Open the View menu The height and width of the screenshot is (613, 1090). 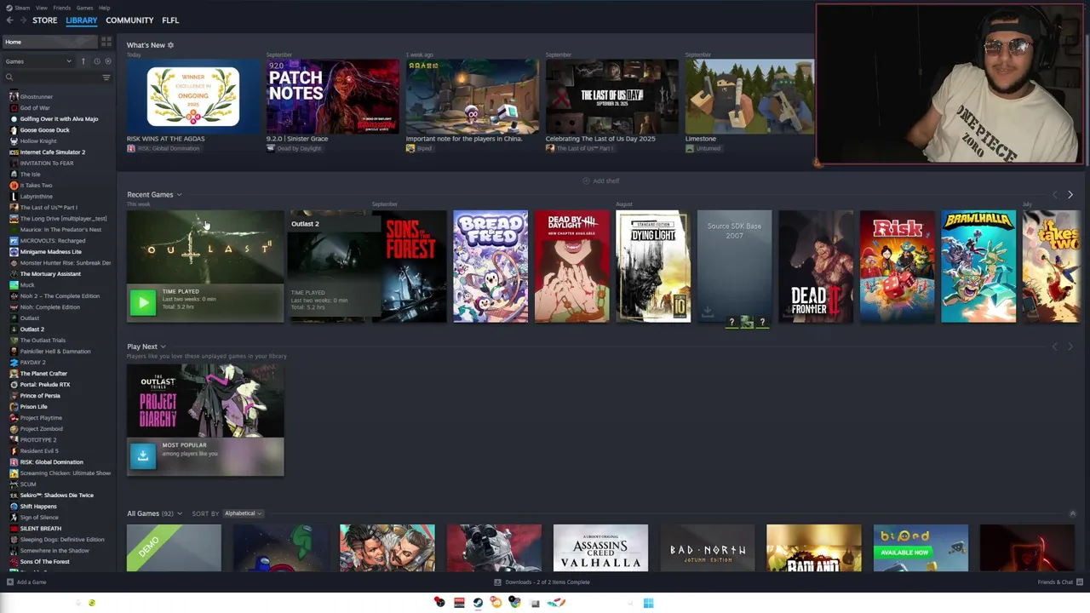(42, 8)
